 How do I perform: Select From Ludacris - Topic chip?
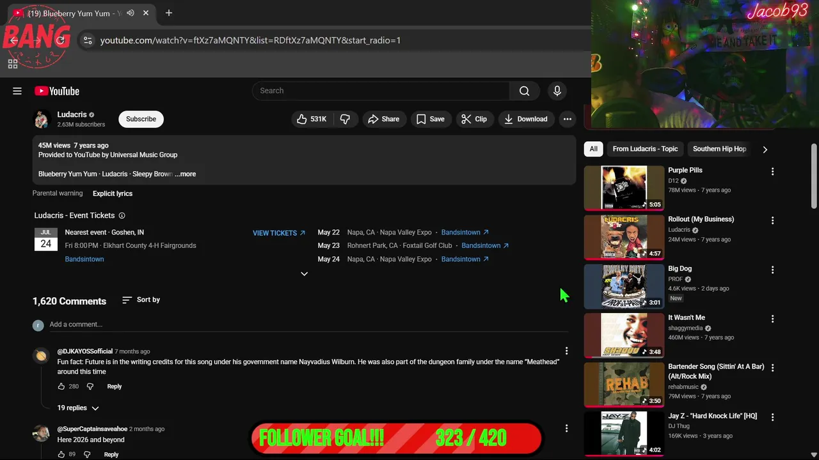pos(645,149)
